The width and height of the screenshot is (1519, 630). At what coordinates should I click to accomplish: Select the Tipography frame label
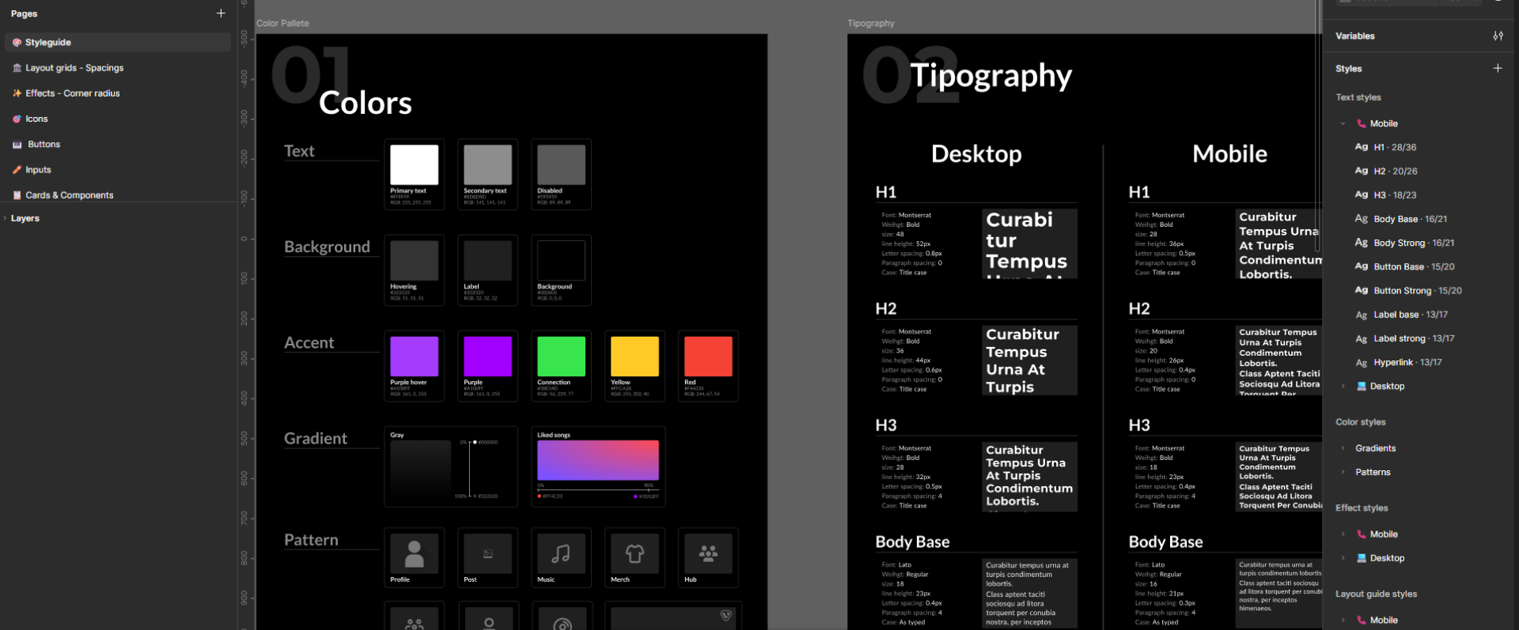870,23
